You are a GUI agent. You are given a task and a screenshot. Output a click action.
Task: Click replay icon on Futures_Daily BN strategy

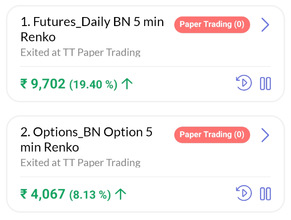pos(243,83)
